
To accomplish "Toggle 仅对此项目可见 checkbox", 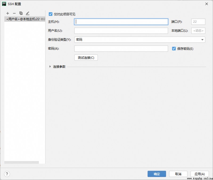I will 50,14.
